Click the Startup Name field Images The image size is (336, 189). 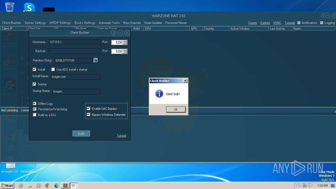pyautogui.click(x=76, y=91)
